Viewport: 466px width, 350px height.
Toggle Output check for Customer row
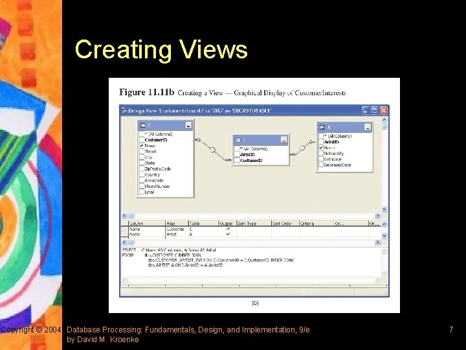tap(228, 229)
